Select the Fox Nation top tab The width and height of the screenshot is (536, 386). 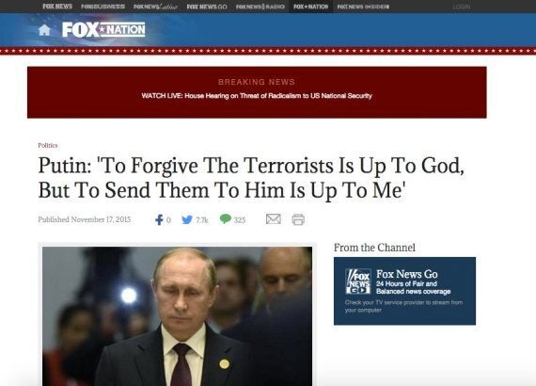point(310,7)
